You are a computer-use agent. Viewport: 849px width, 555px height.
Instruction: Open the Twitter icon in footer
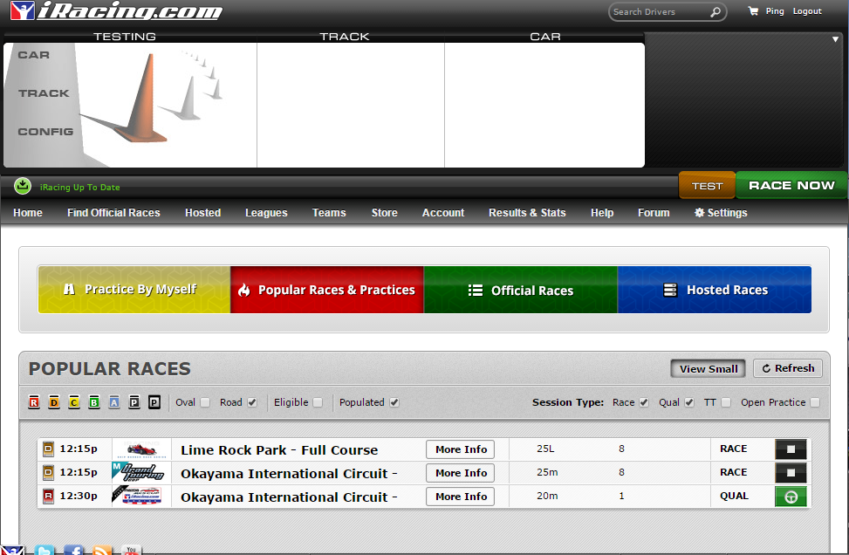(x=45, y=550)
